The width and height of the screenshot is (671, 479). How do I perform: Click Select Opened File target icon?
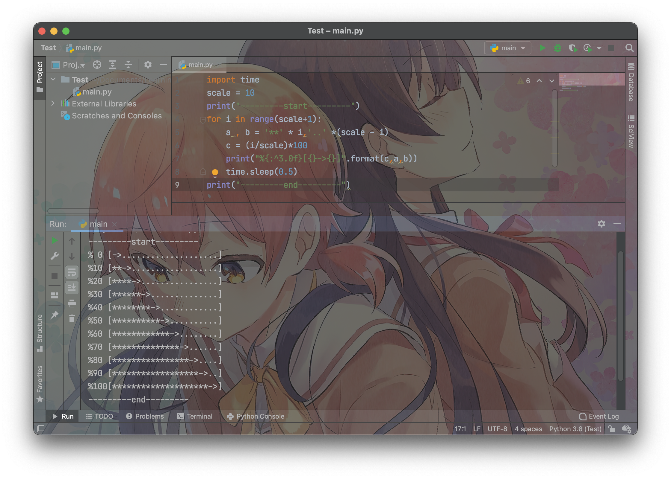[97, 65]
